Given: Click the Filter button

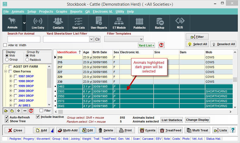Looking at the screenshot, I should [x=197, y=37].
